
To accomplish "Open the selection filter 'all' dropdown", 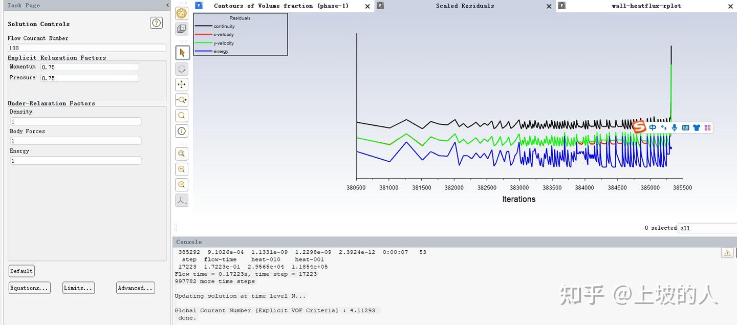I will click(x=707, y=228).
